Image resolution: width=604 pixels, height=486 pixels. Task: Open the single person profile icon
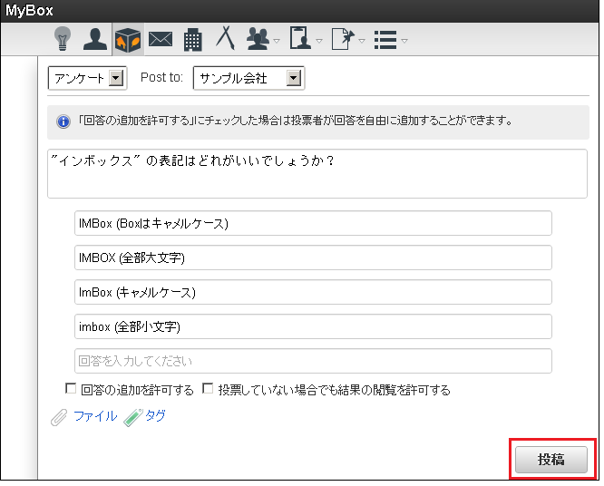(x=94, y=39)
